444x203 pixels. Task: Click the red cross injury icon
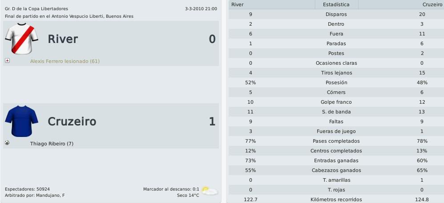[x=8, y=61]
